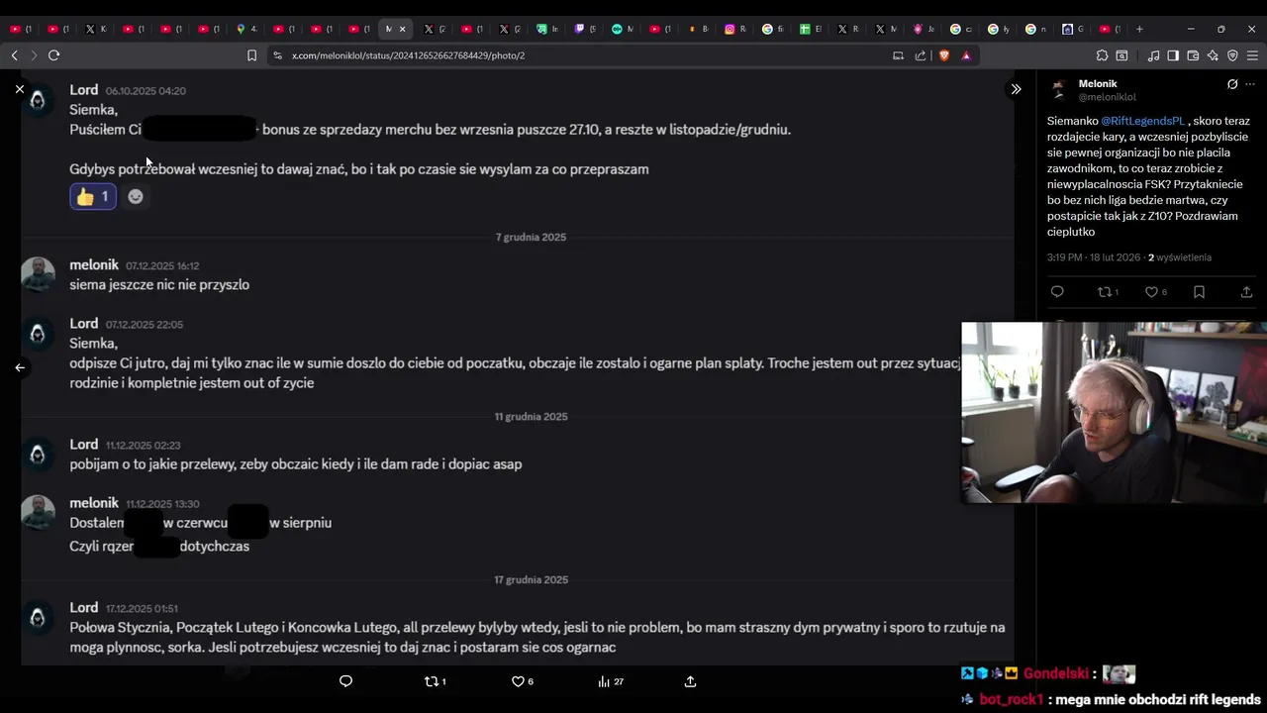Bookmark the tweet in sidebar
The image size is (1267, 713).
pos(1199,292)
